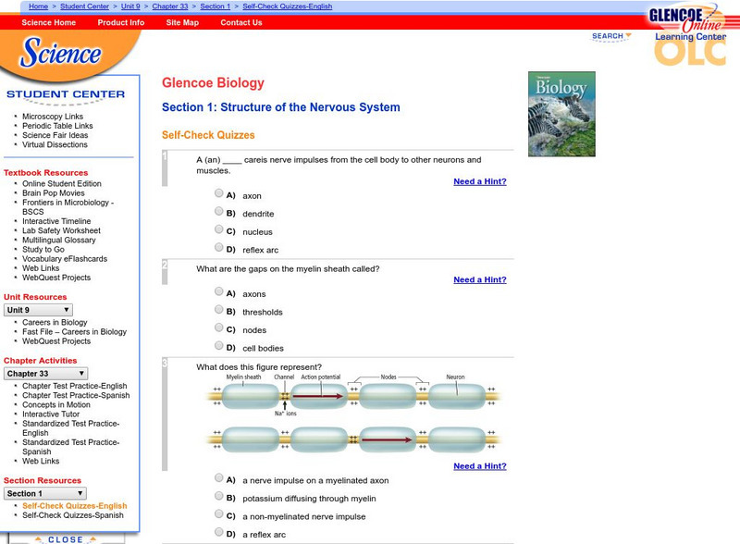Viewport: 740px width, 544px height.
Task: Select answer B) dendrite
Action: 219,211
